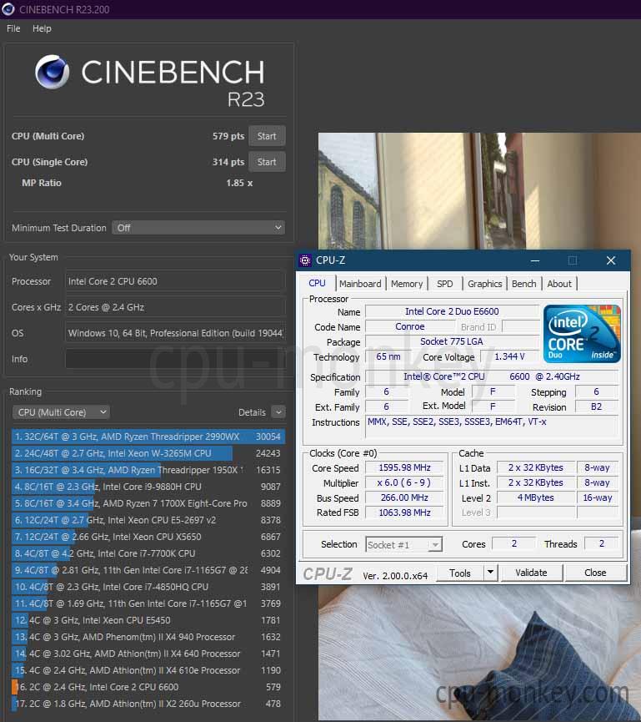
Task: Click the Bus Speed value 266.00 MHz
Action: pos(404,497)
